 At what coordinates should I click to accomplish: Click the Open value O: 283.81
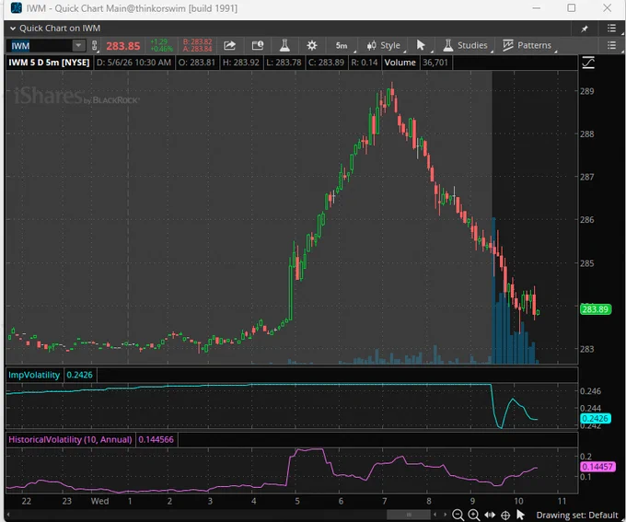point(196,63)
